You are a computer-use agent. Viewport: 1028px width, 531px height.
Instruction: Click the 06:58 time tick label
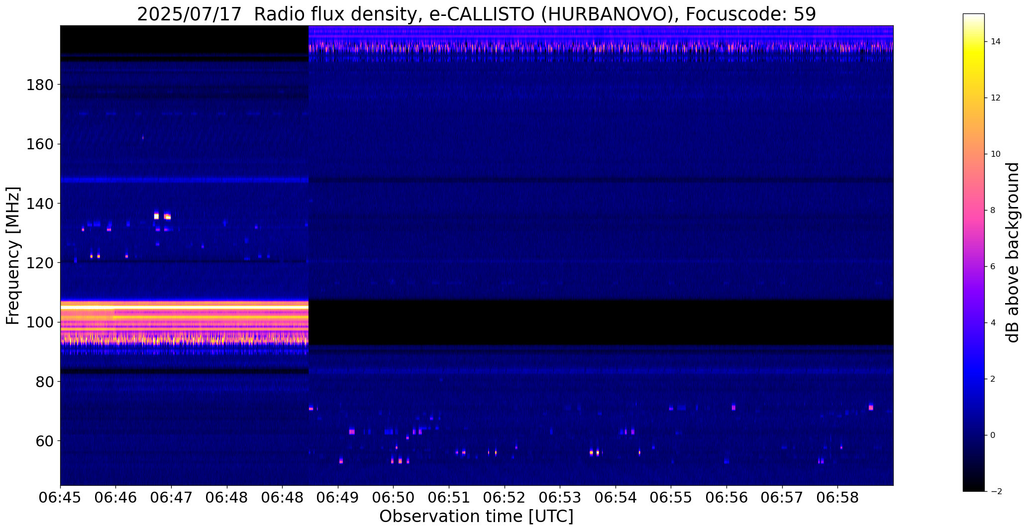pyautogui.click(x=837, y=498)
